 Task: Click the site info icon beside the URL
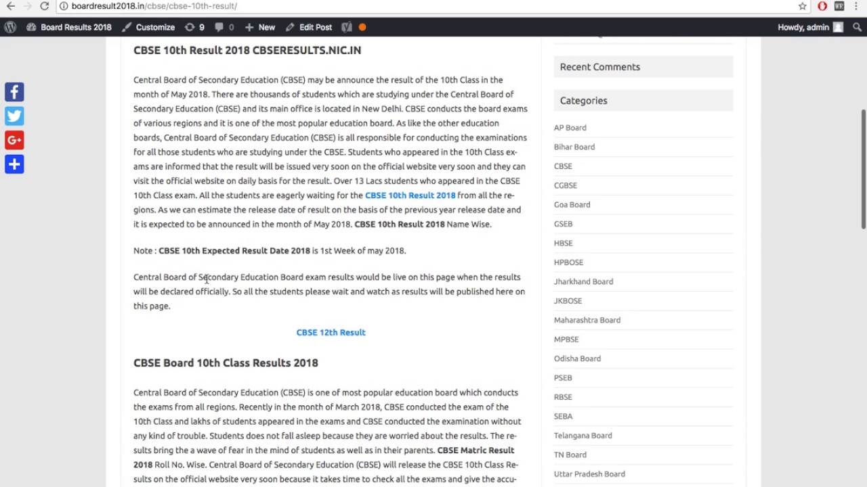[x=63, y=6]
